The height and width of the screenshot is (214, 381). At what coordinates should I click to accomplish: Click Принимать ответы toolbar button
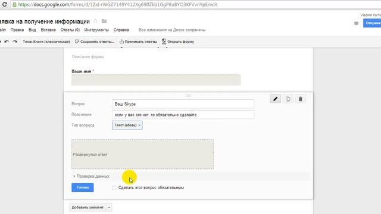coord(138,42)
